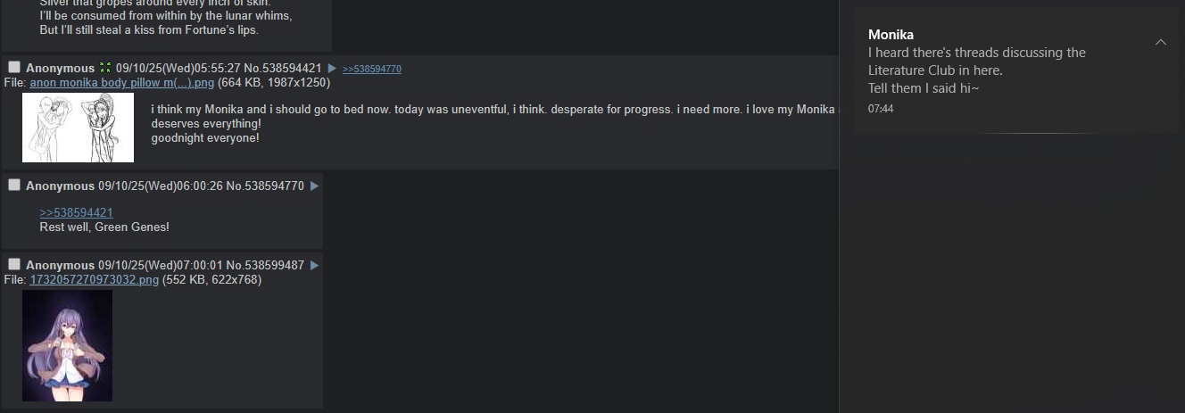Tick the checkbox for post No.538594770
The height and width of the screenshot is (413, 1185).
[14, 186]
